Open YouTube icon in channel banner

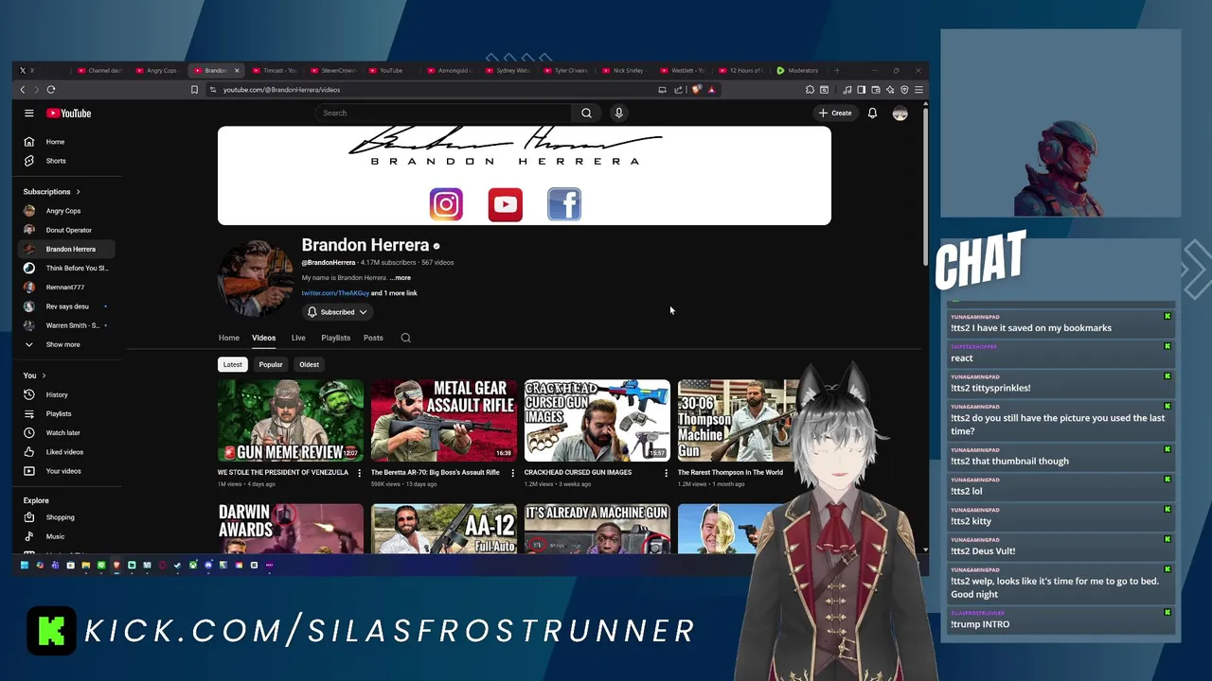coord(505,204)
